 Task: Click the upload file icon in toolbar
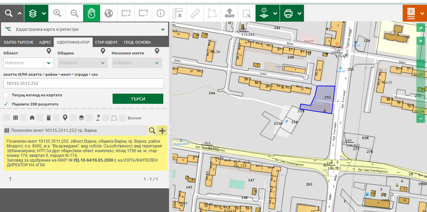coord(230,13)
